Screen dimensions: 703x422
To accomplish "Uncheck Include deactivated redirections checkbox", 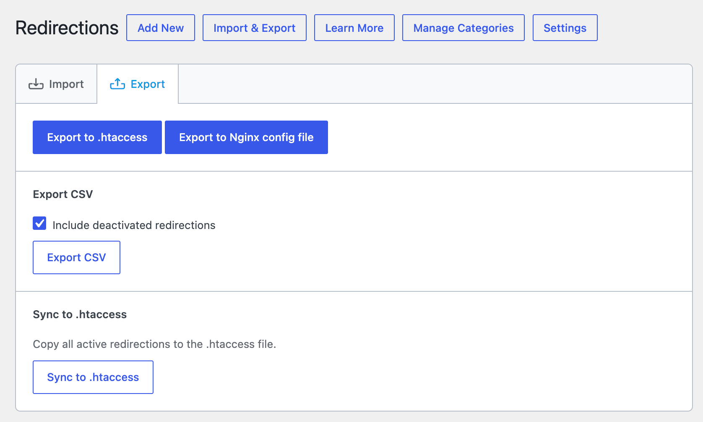I will [x=39, y=224].
